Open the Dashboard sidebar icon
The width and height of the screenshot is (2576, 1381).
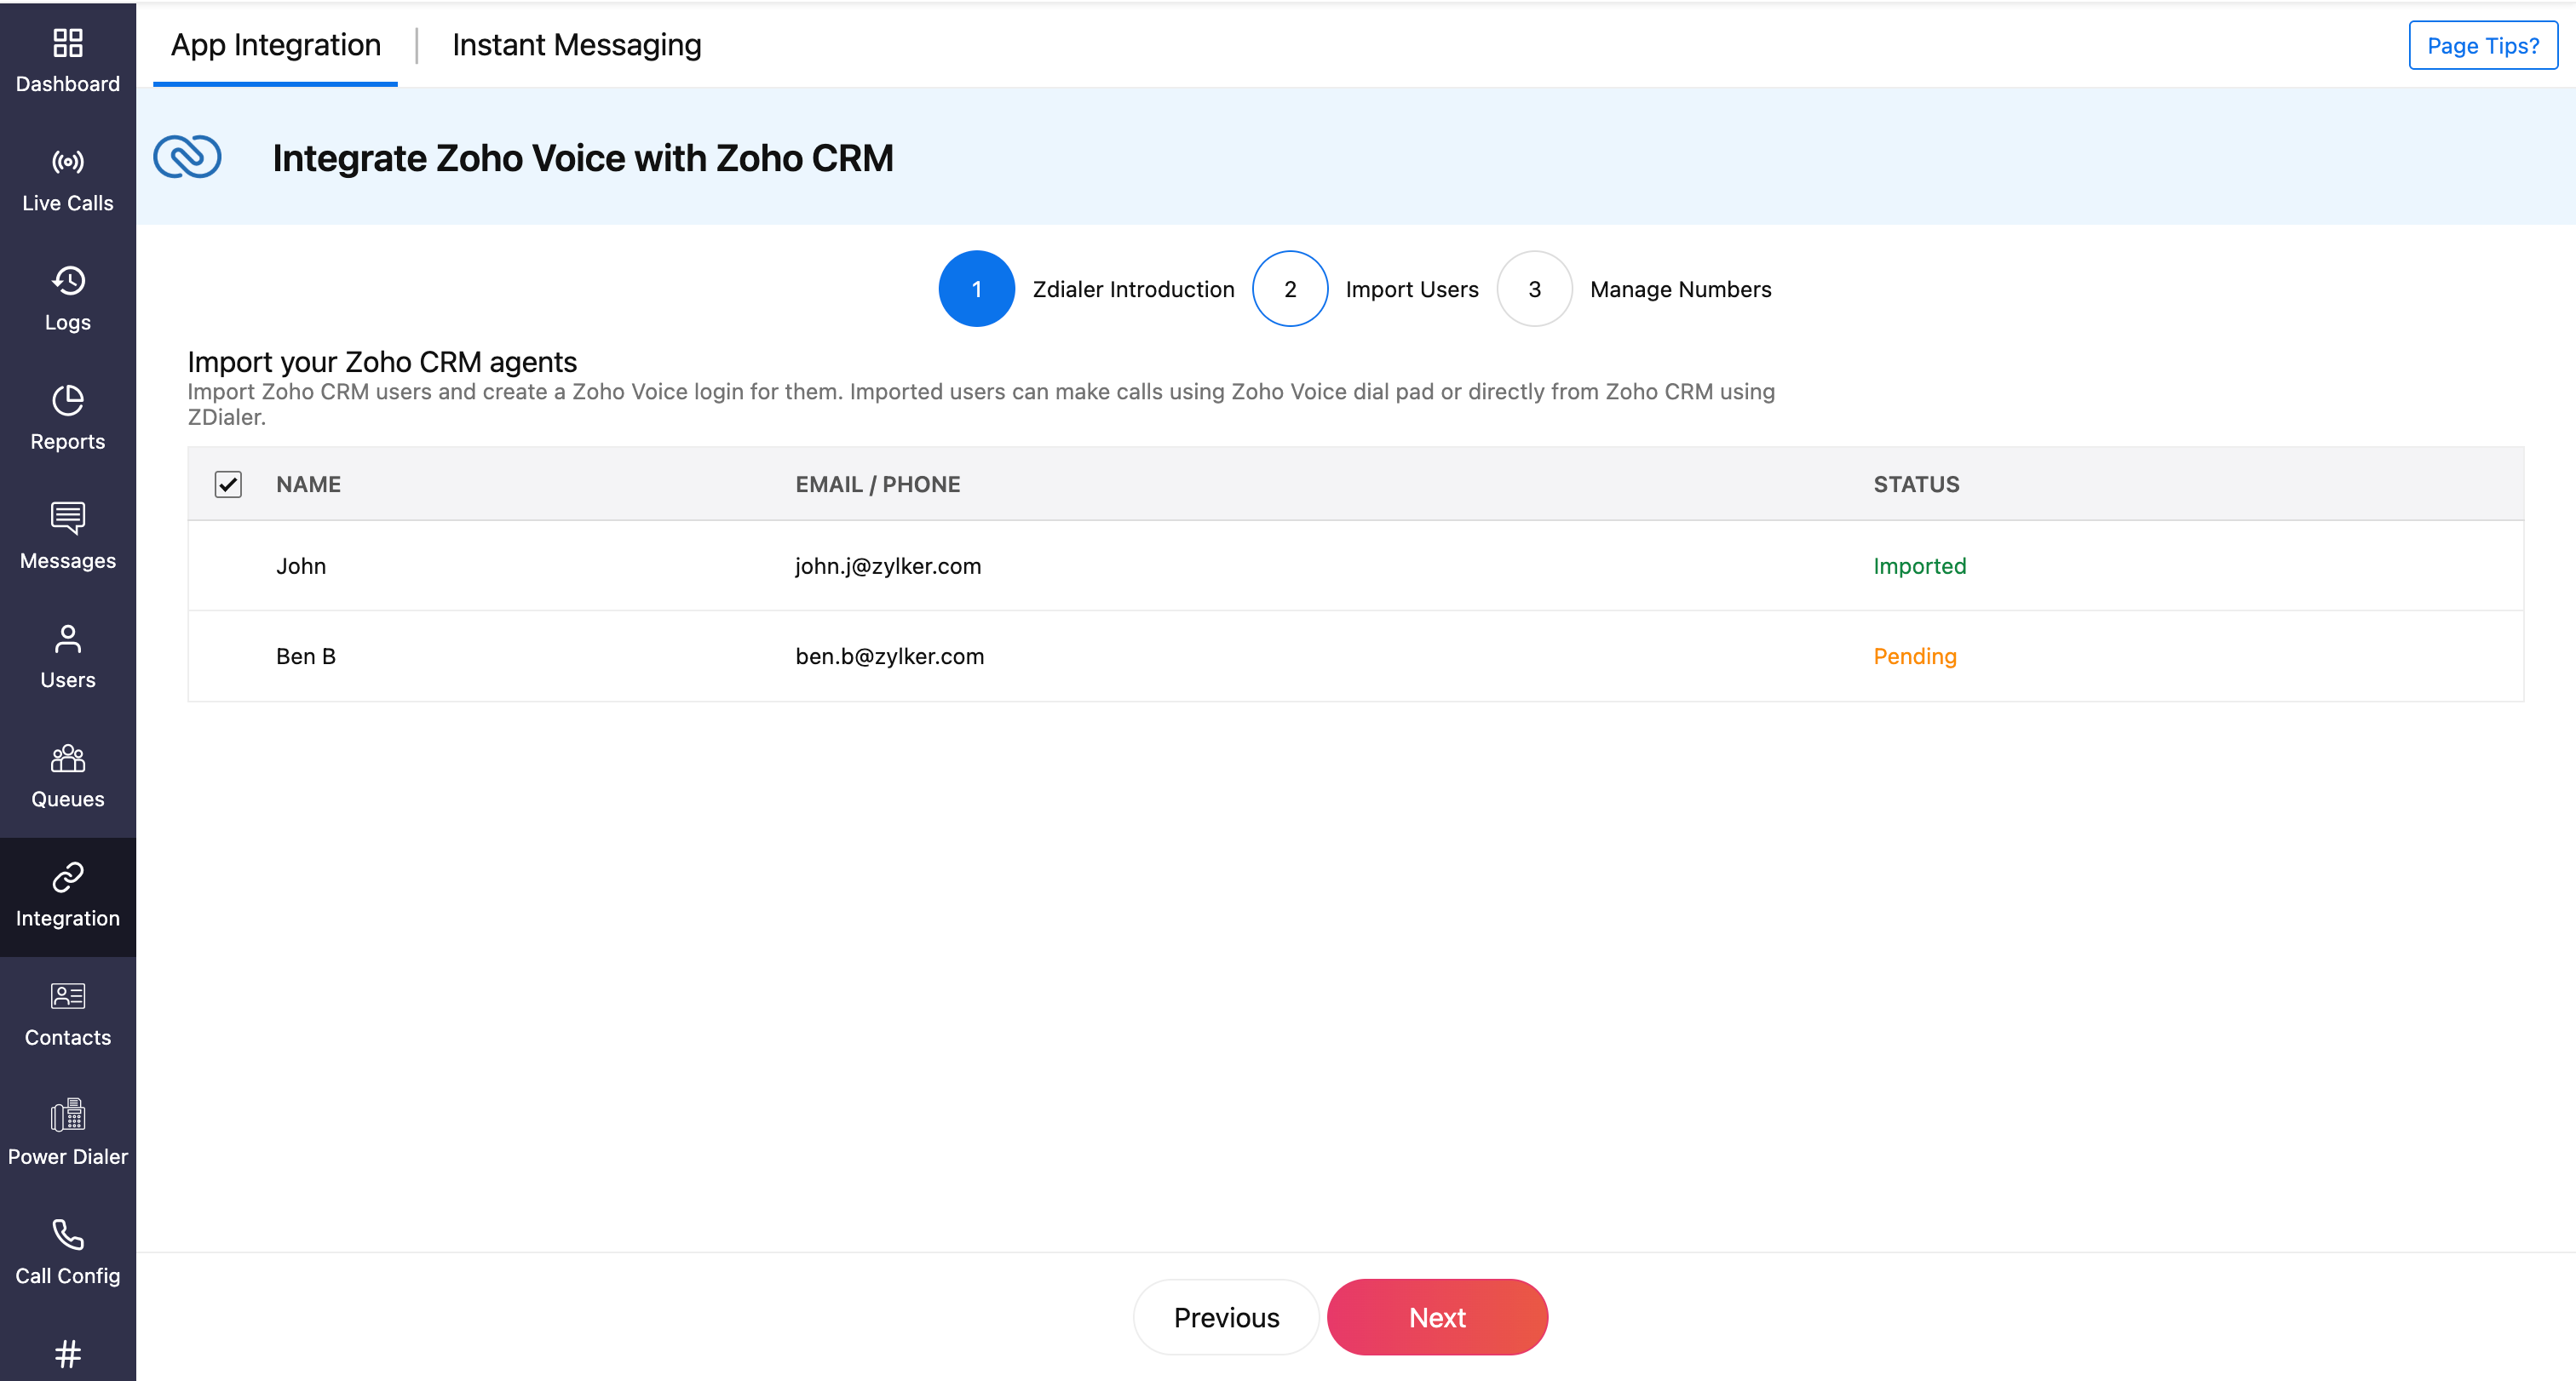click(x=67, y=43)
